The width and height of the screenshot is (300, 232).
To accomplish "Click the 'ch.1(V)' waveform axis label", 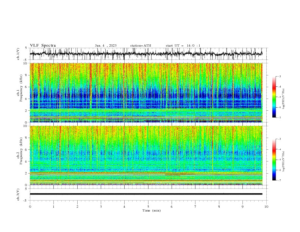I will (18, 54).
